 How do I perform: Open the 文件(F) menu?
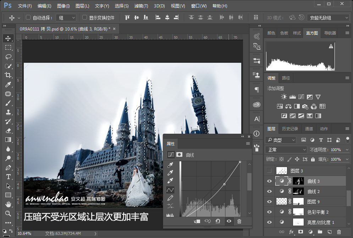coord(25,6)
